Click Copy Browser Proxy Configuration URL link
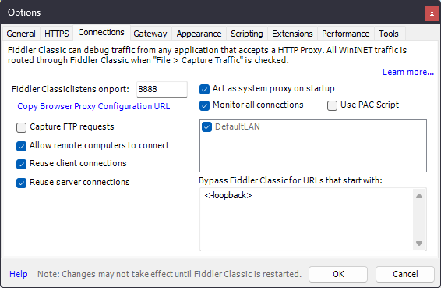The height and width of the screenshot is (288, 441). (x=93, y=106)
